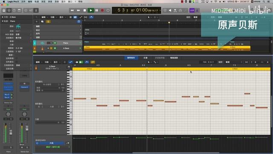Toggle Flex view icon in tracks toolbar
The image size is (273, 154).
(x=85, y=17)
